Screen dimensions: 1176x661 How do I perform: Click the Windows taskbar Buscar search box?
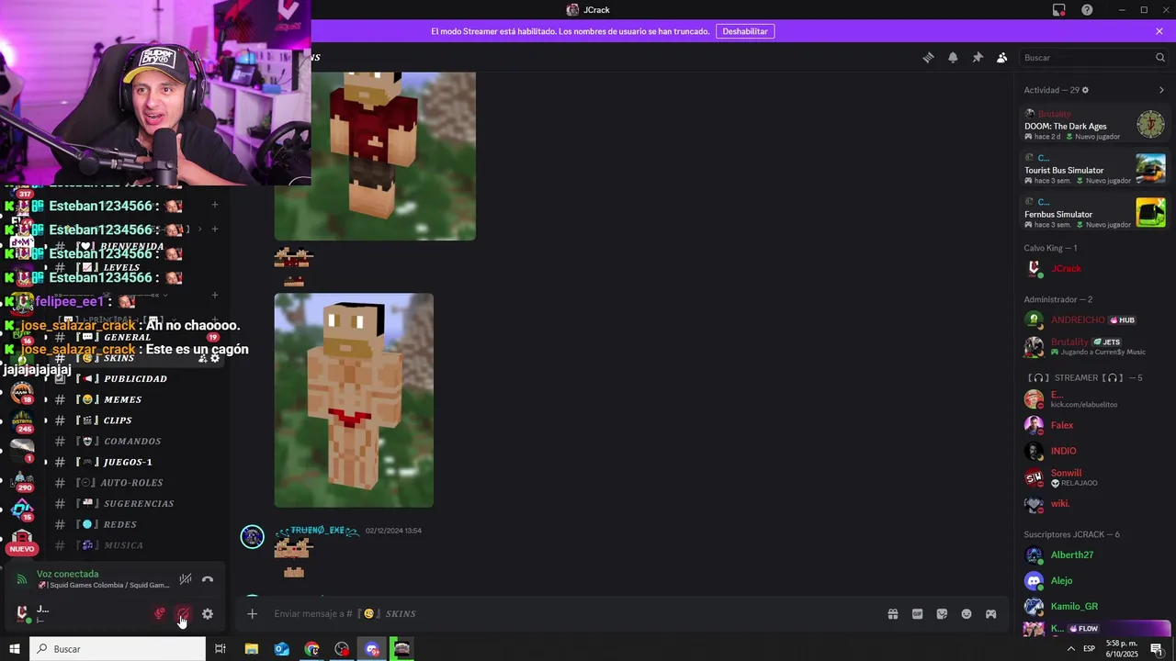coord(118,649)
